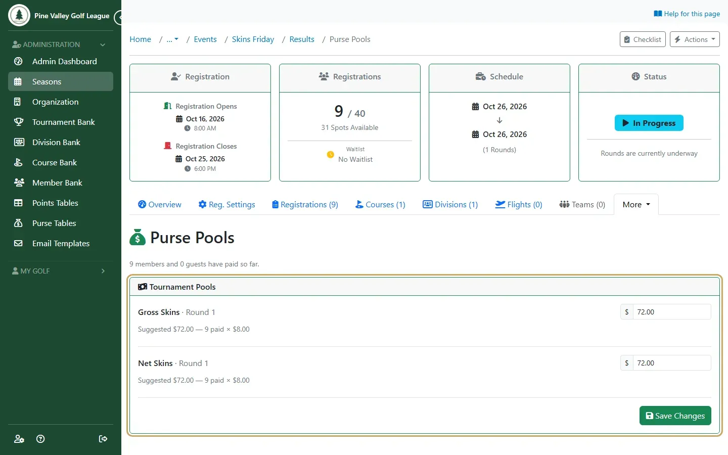728x455 pixels.
Task: Switch to the Reg. Settings tab
Action: [226, 204]
